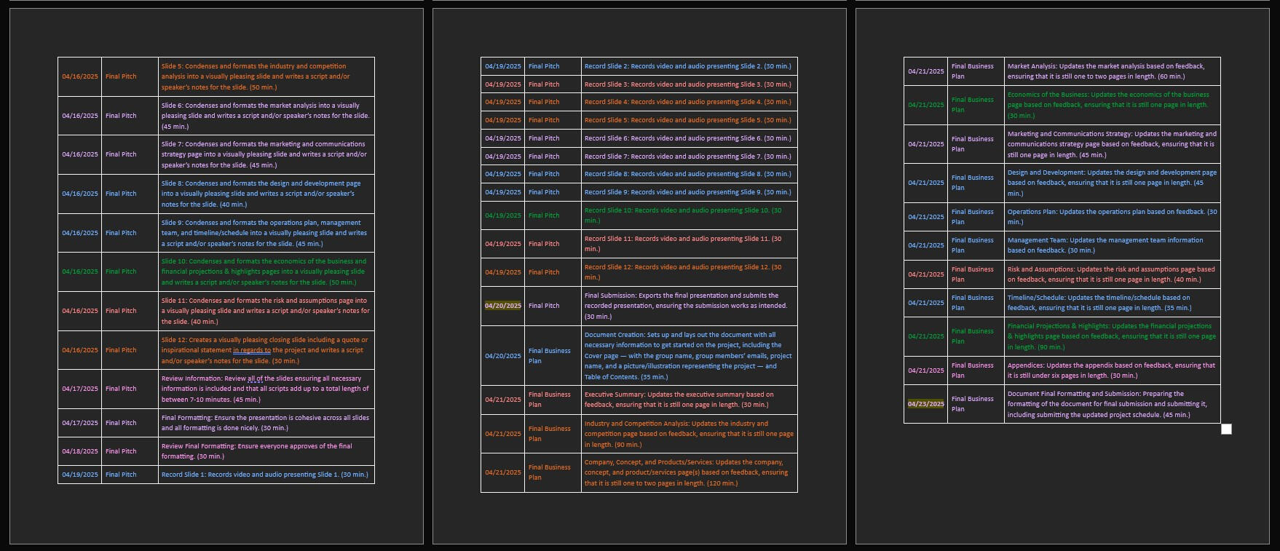Select the highlighted 04/23/2025 date cell

tap(925, 404)
